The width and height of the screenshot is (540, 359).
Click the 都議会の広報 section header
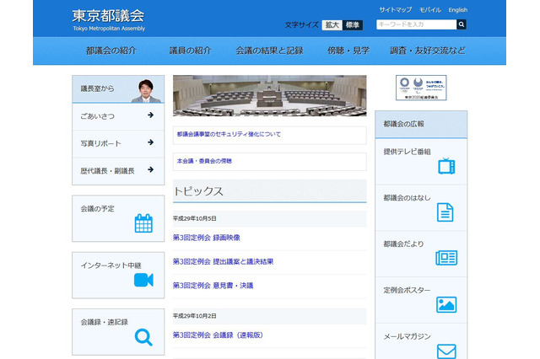tap(421, 124)
